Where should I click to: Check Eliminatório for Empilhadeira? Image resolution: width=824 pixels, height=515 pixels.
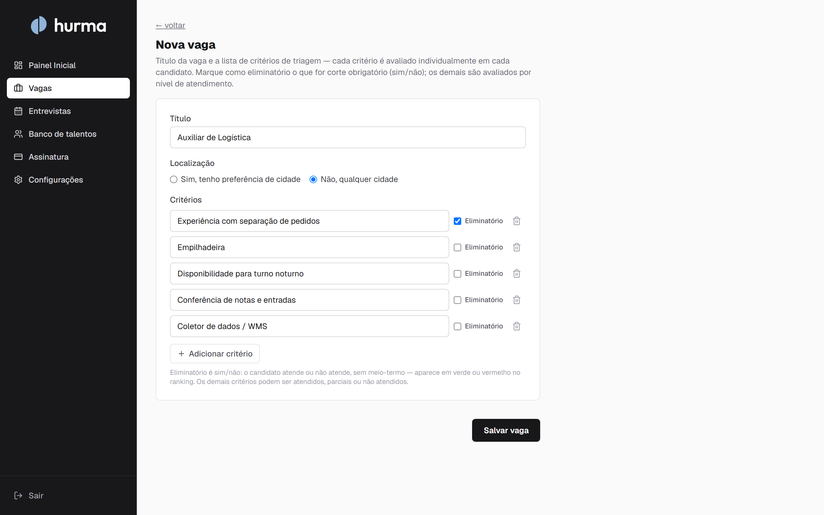tap(457, 247)
